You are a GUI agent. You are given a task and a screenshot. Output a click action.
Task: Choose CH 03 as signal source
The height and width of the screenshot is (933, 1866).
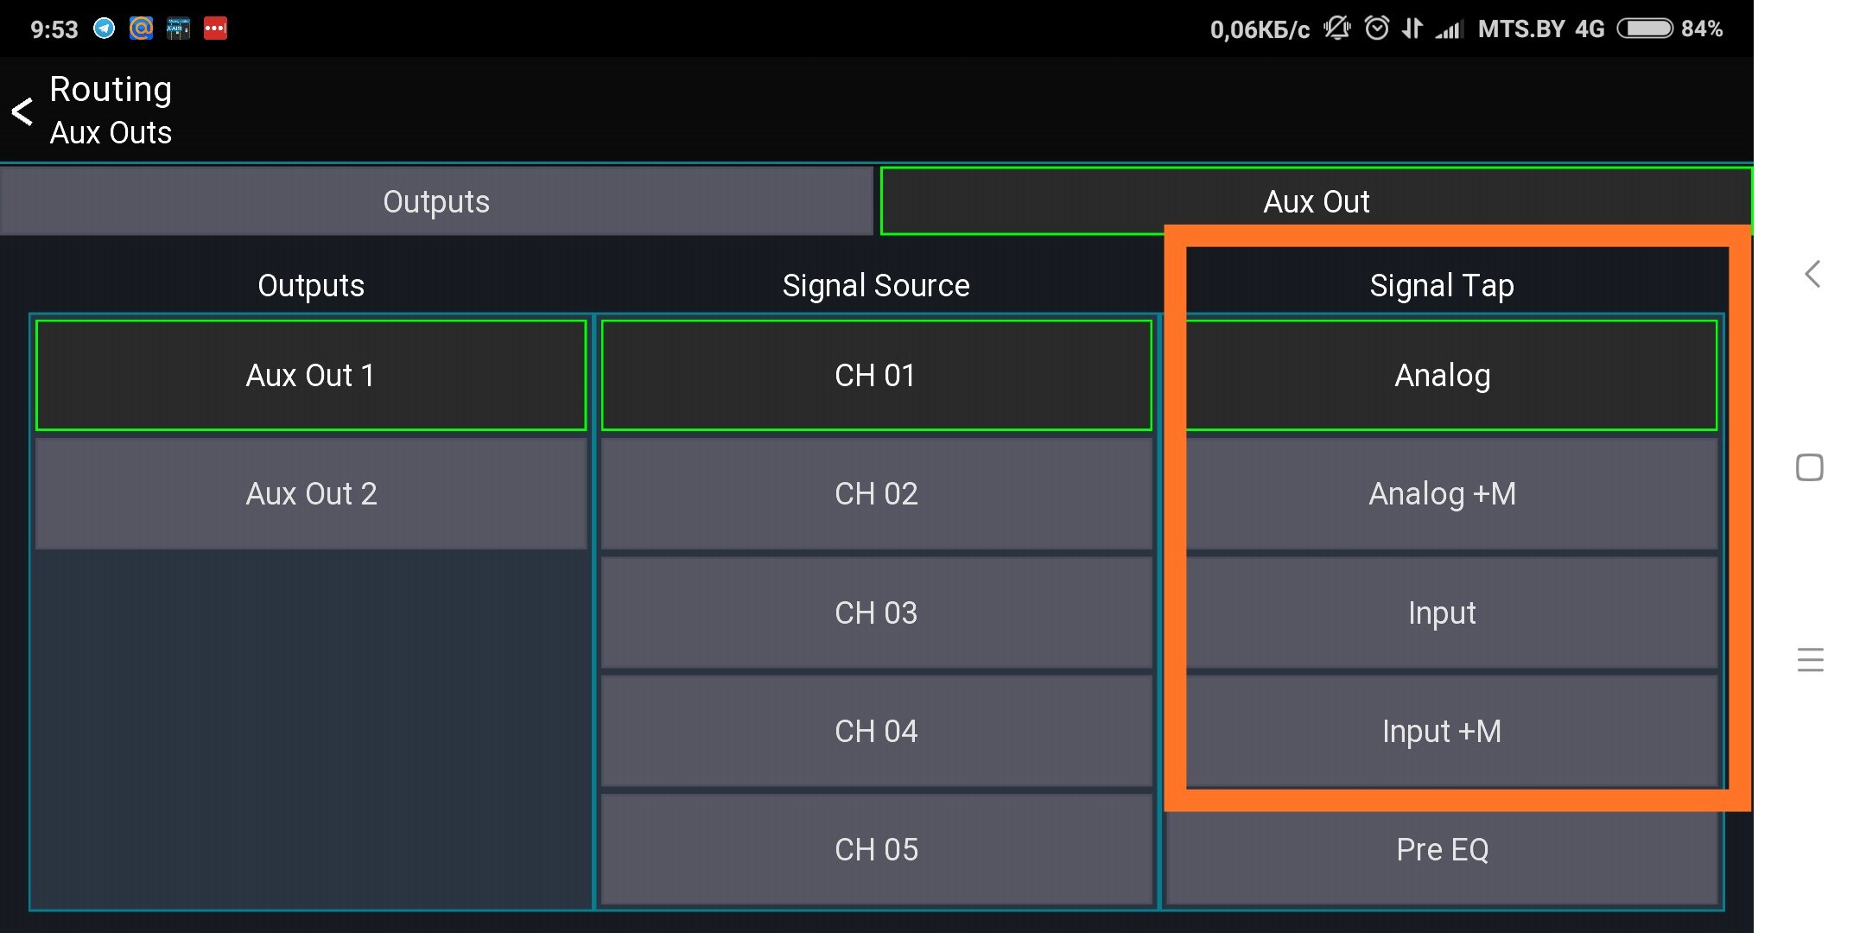[x=876, y=613]
